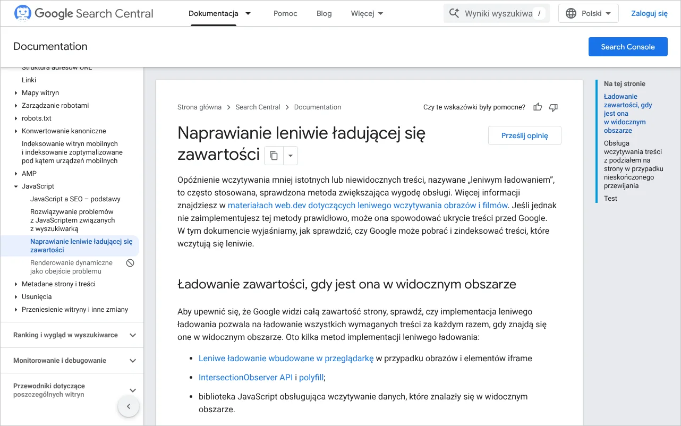Select the Dokumentacja tab
Viewport: 681px width, 426px height.
214,13
